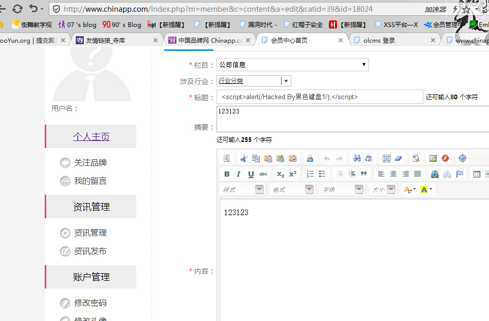The image size is (489, 321).
Task: Open 资讯发布 in sidebar
Action: click(x=90, y=251)
